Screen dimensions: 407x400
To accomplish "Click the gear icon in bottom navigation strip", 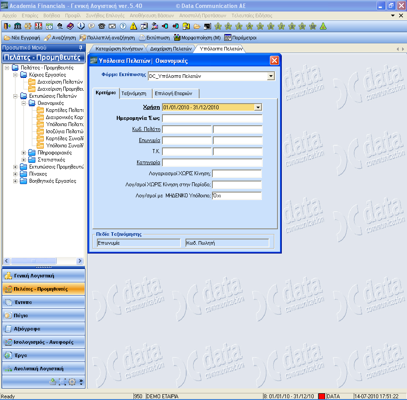I will point(72,381).
